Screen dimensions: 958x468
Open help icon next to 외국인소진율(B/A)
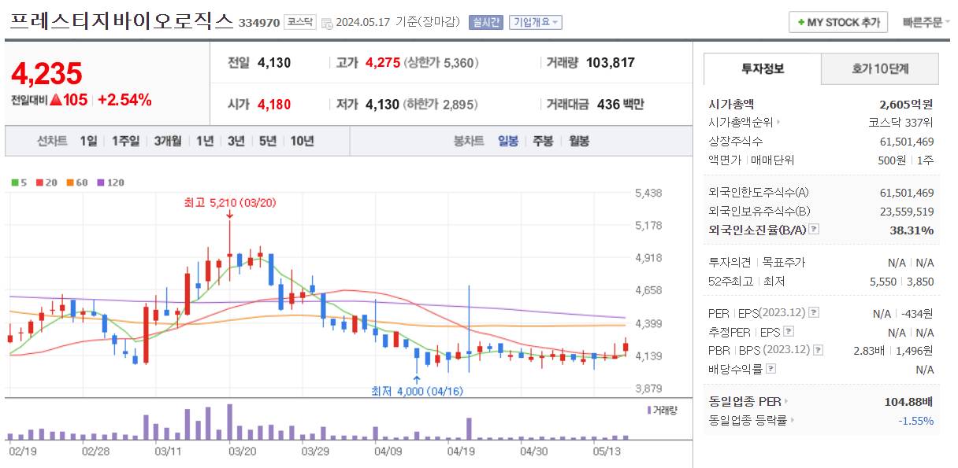point(813,230)
